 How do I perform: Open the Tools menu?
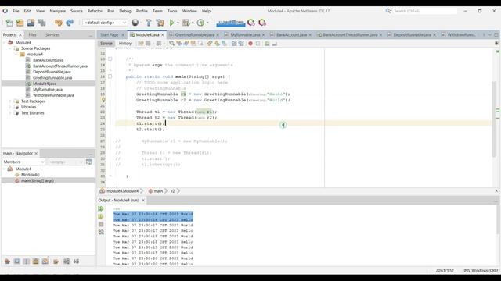click(x=172, y=11)
